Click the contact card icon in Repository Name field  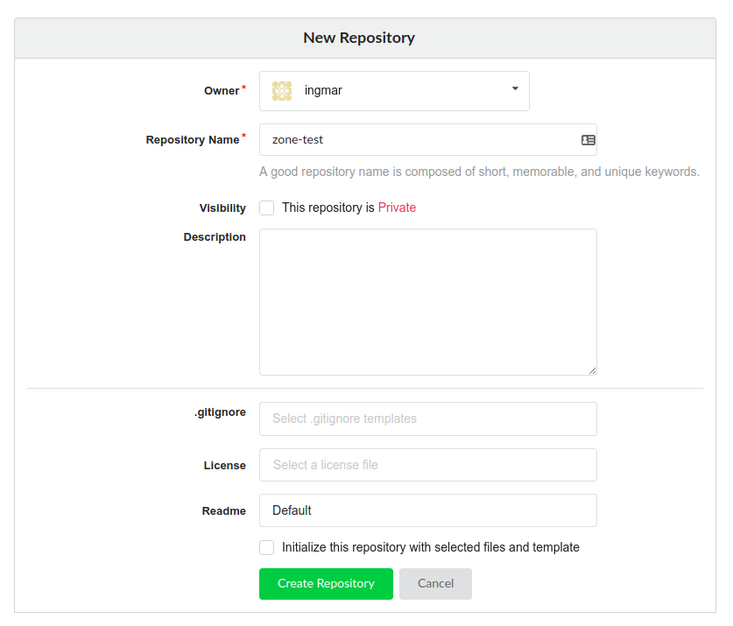(589, 140)
